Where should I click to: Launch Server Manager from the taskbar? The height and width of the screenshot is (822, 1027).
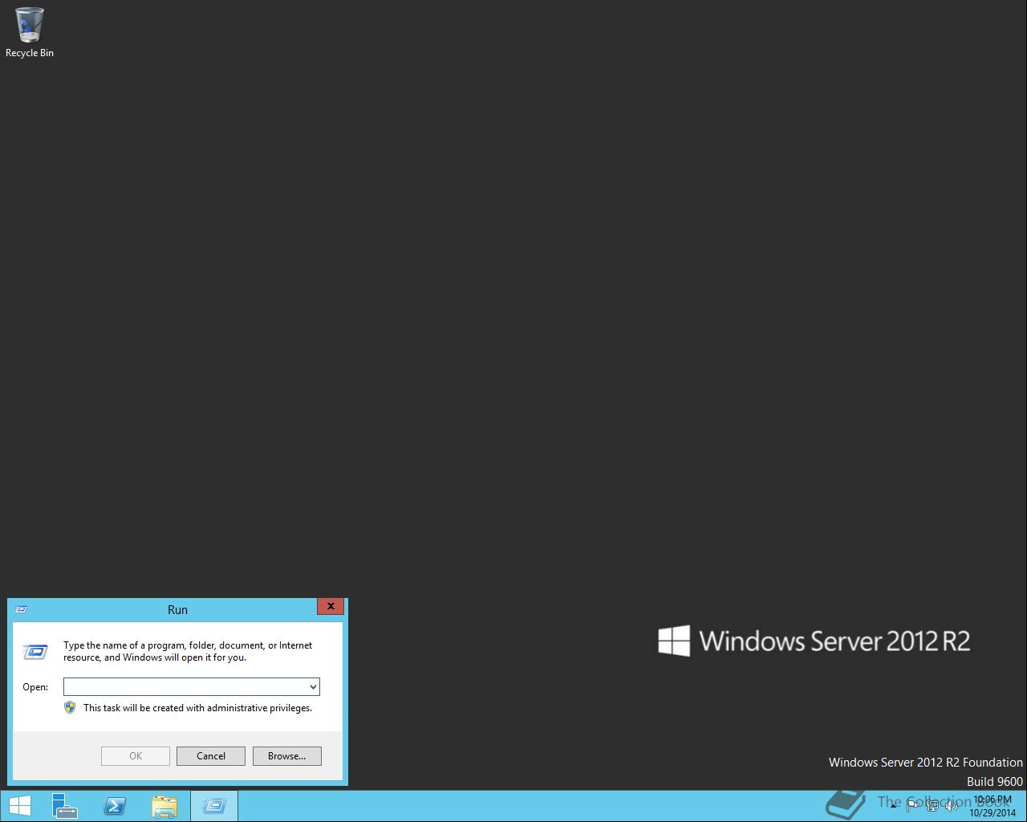64,806
